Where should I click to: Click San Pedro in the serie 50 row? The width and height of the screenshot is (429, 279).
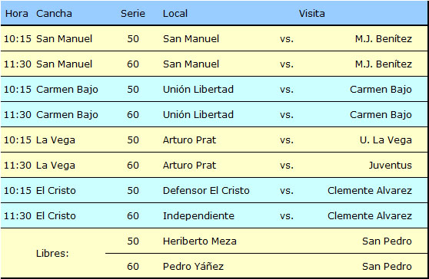pos(387,241)
